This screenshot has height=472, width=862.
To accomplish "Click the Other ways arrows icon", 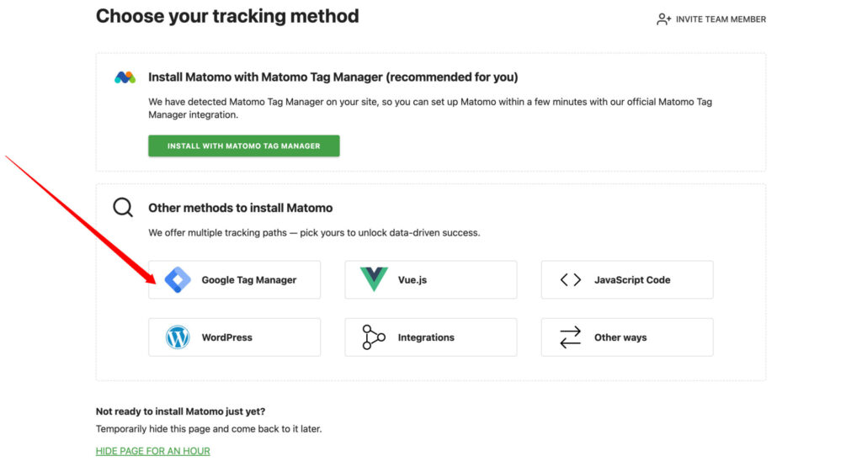I will pos(571,337).
